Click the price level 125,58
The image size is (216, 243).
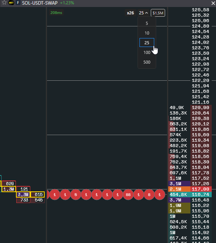tap(200, 10)
